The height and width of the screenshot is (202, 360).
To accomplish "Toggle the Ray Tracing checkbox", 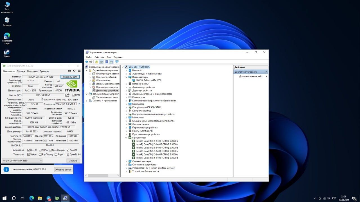I will tap(40, 154).
